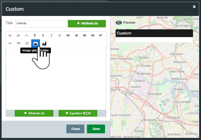Decrease indent with the outdent icon
The height and width of the screenshot is (140, 201).
(x=84, y=36)
